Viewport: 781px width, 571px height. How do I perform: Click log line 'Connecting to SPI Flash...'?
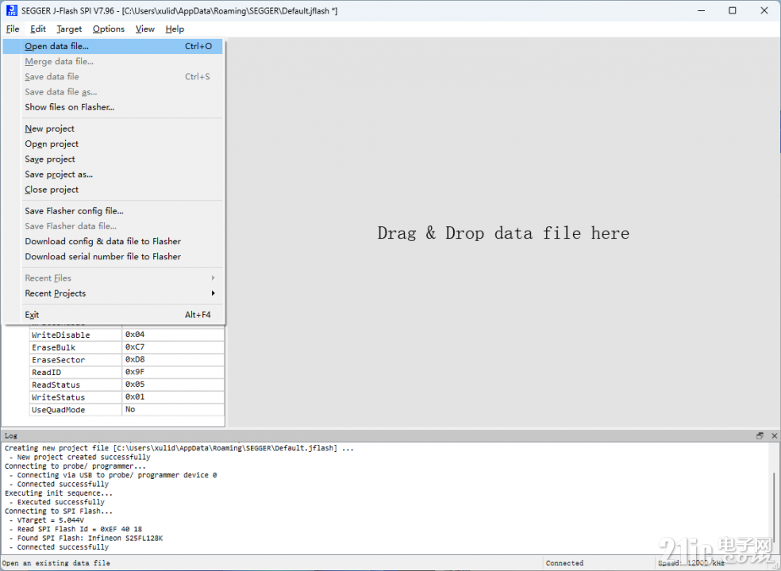point(59,511)
